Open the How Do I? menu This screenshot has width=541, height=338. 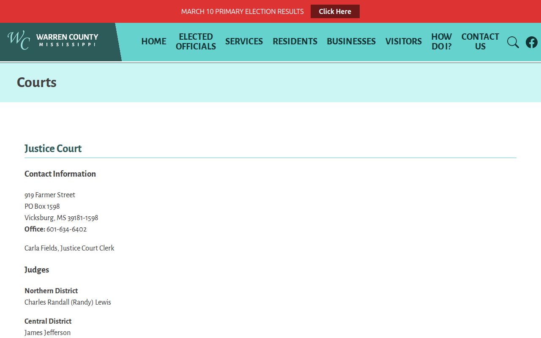click(x=442, y=41)
